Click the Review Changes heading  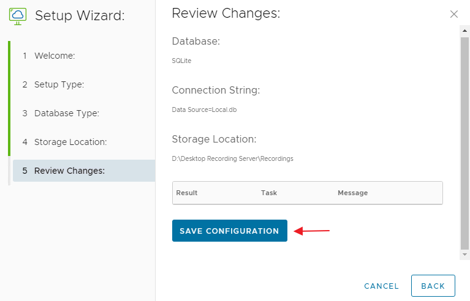click(x=226, y=13)
